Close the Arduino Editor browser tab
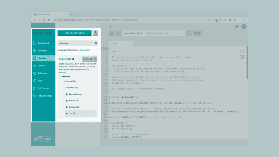 pos(66,15)
